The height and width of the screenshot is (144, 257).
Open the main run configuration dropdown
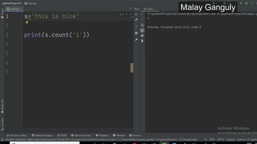229,3
